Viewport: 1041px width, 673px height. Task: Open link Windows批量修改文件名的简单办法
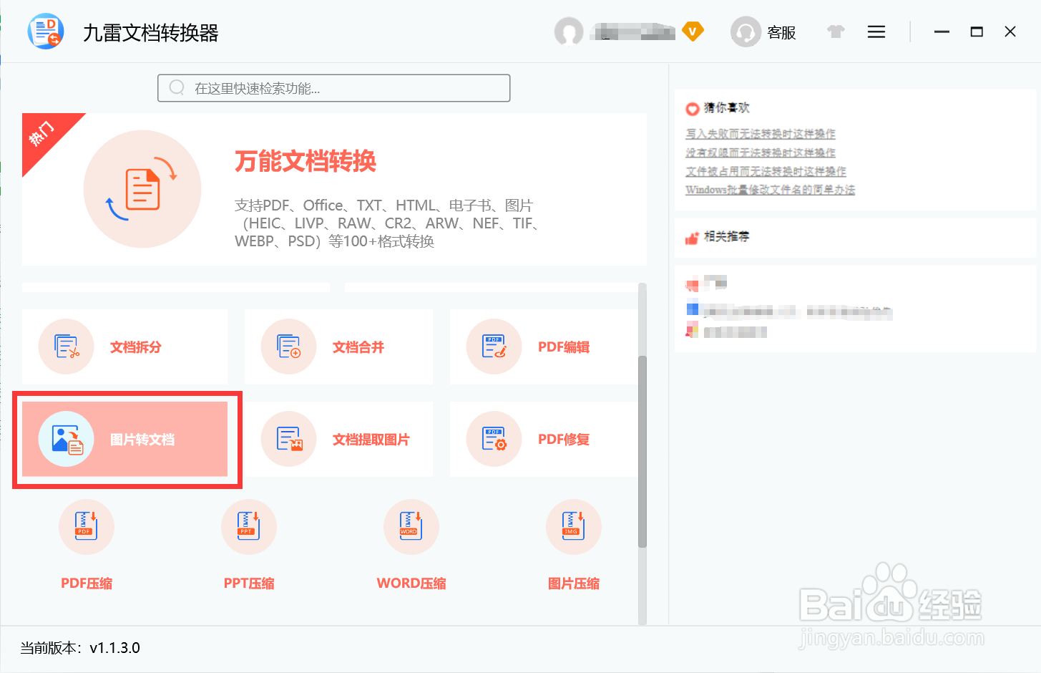point(770,190)
